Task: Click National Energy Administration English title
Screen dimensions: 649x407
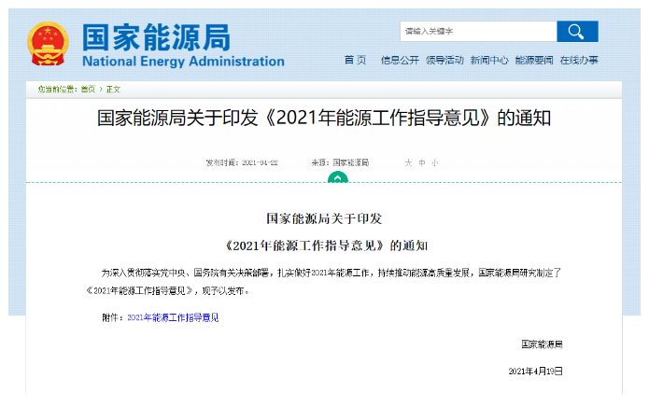Action: (183, 62)
